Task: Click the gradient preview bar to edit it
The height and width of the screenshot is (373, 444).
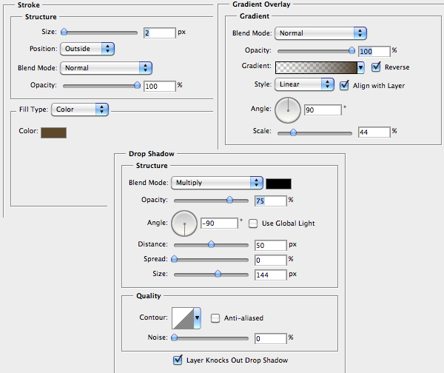Action: 316,67
